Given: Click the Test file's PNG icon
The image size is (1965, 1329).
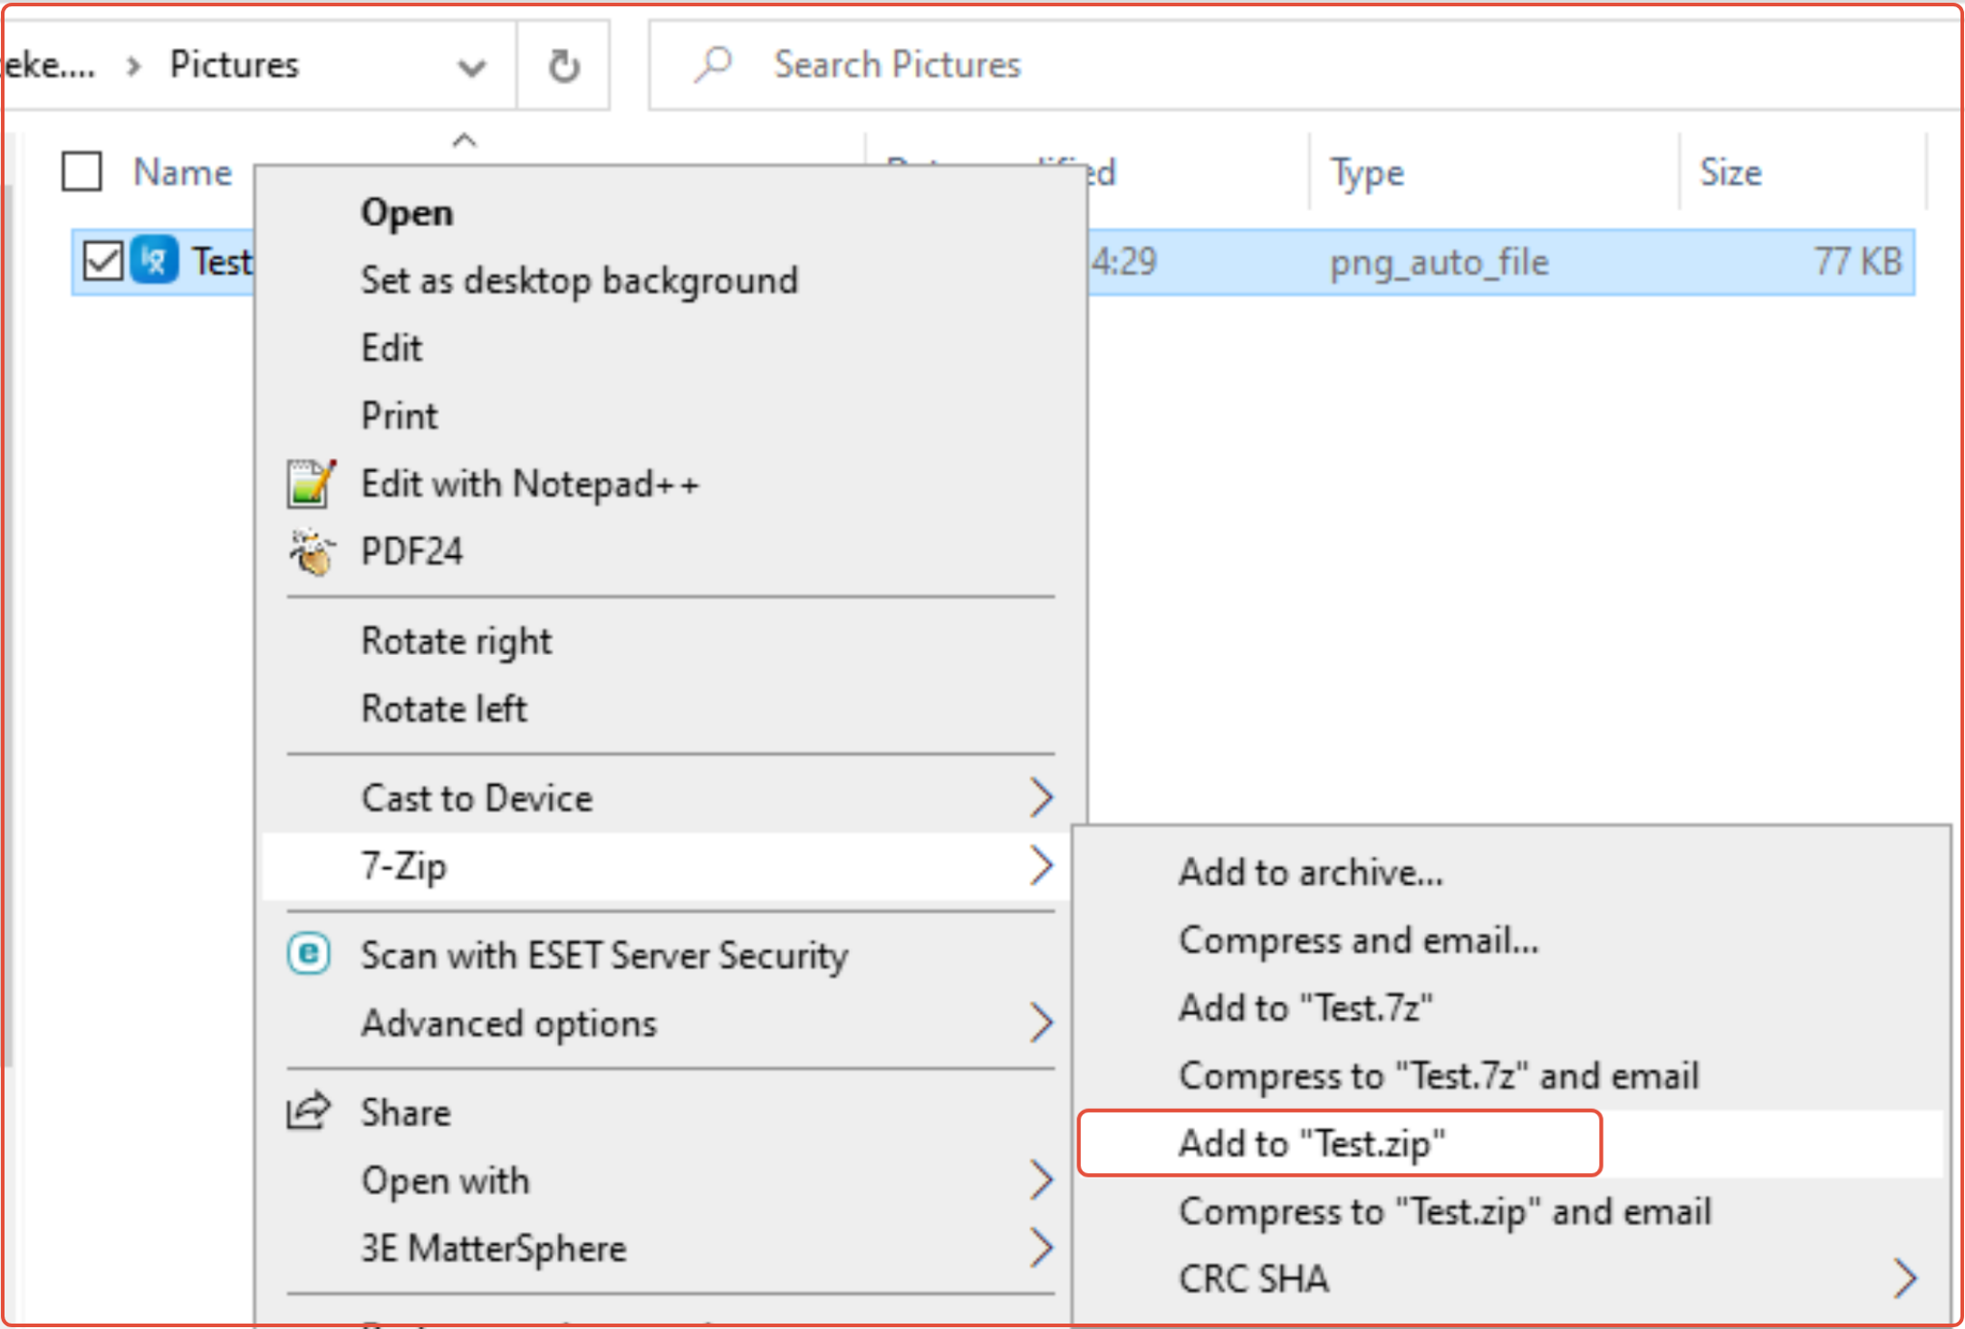Looking at the screenshot, I should (155, 261).
